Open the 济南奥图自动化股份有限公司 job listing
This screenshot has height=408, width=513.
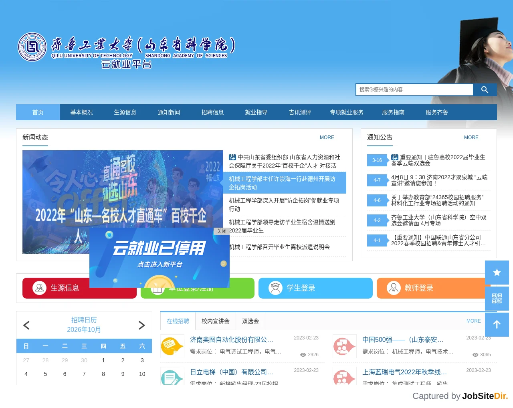[x=231, y=340]
